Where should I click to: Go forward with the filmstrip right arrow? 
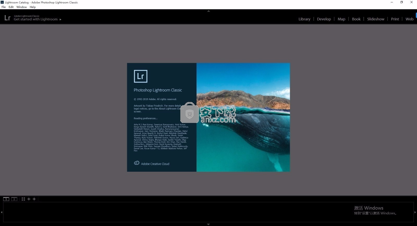pos(34,199)
